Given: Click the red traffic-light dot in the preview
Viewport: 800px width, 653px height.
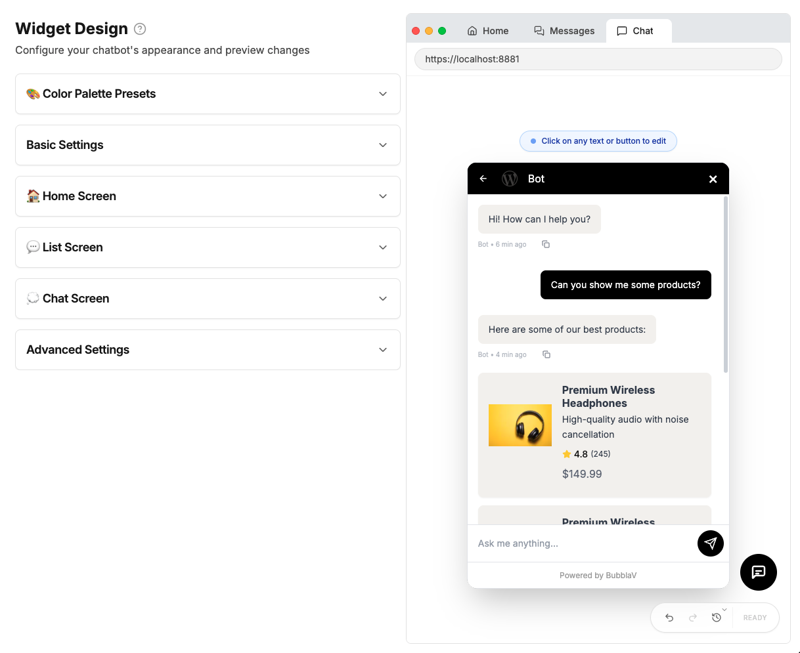Looking at the screenshot, I should [x=416, y=30].
